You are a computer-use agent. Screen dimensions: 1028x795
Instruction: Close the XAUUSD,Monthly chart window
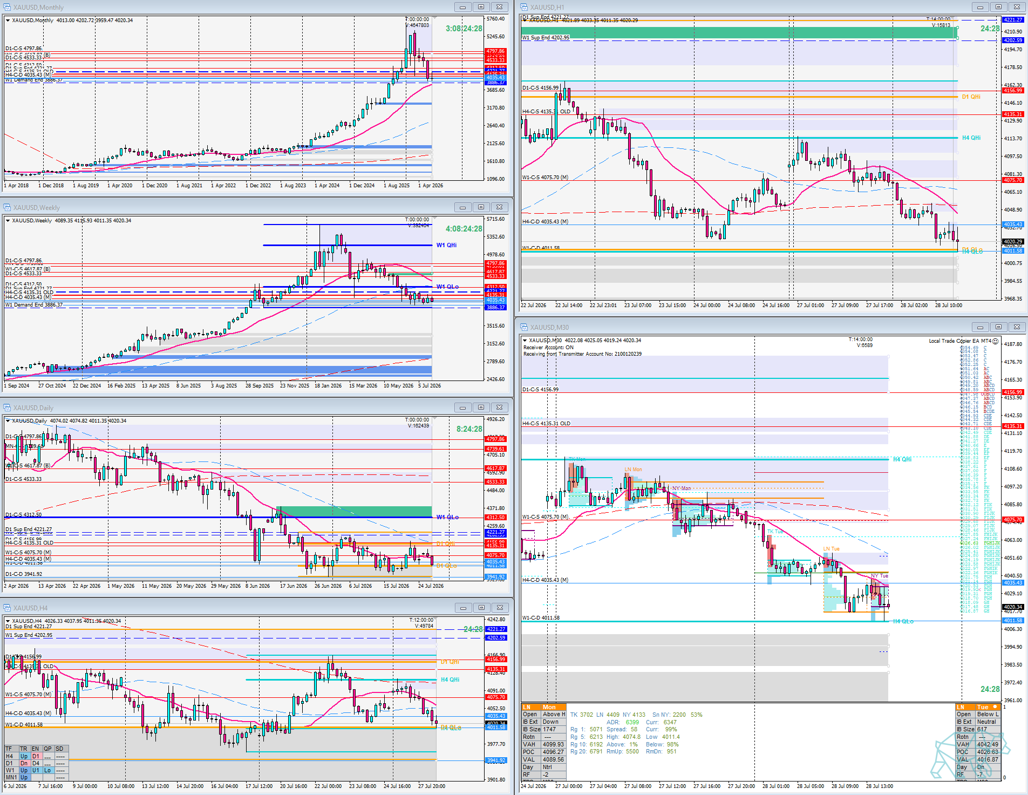click(500, 7)
